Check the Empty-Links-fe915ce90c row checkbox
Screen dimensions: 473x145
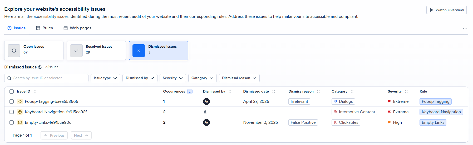point(12,122)
